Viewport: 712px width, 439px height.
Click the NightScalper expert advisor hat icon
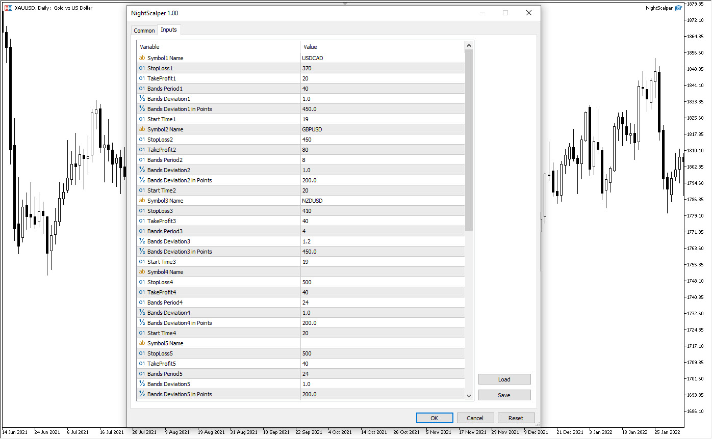678,8
